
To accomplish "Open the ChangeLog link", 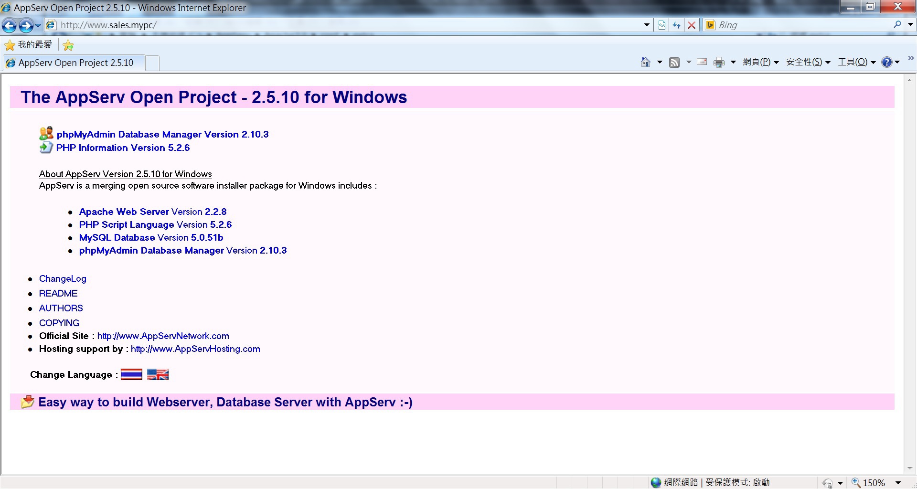I will [63, 279].
